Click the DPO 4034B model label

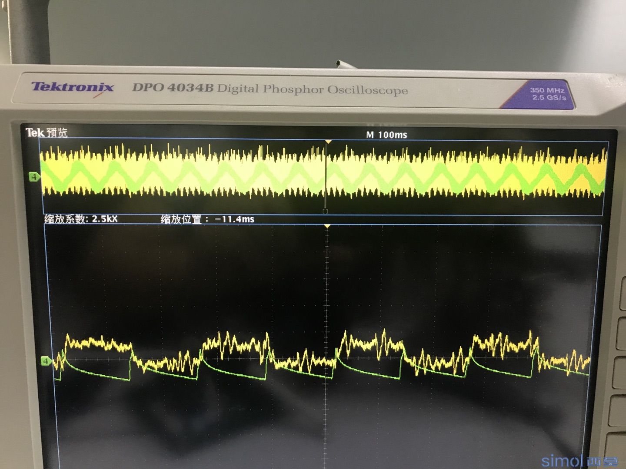(173, 87)
